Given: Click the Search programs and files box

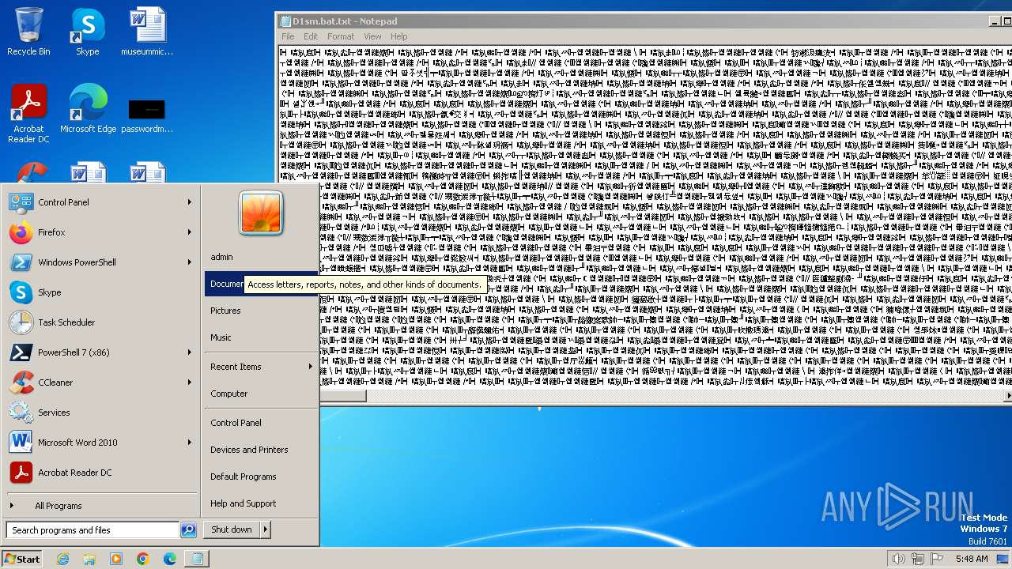Looking at the screenshot, I should [x=93, y=530].
